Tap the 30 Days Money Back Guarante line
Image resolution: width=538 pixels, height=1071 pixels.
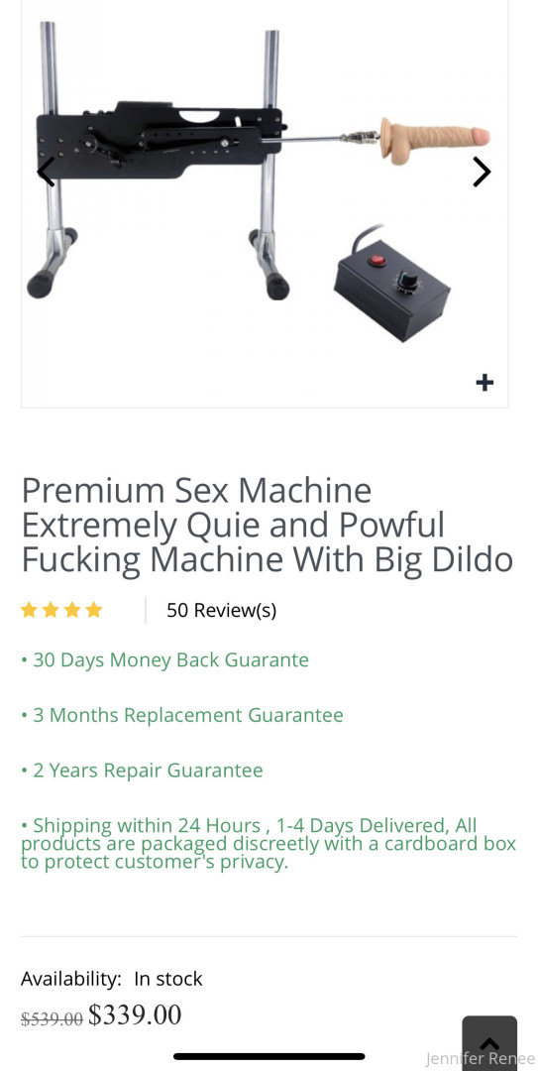point(164,659)
